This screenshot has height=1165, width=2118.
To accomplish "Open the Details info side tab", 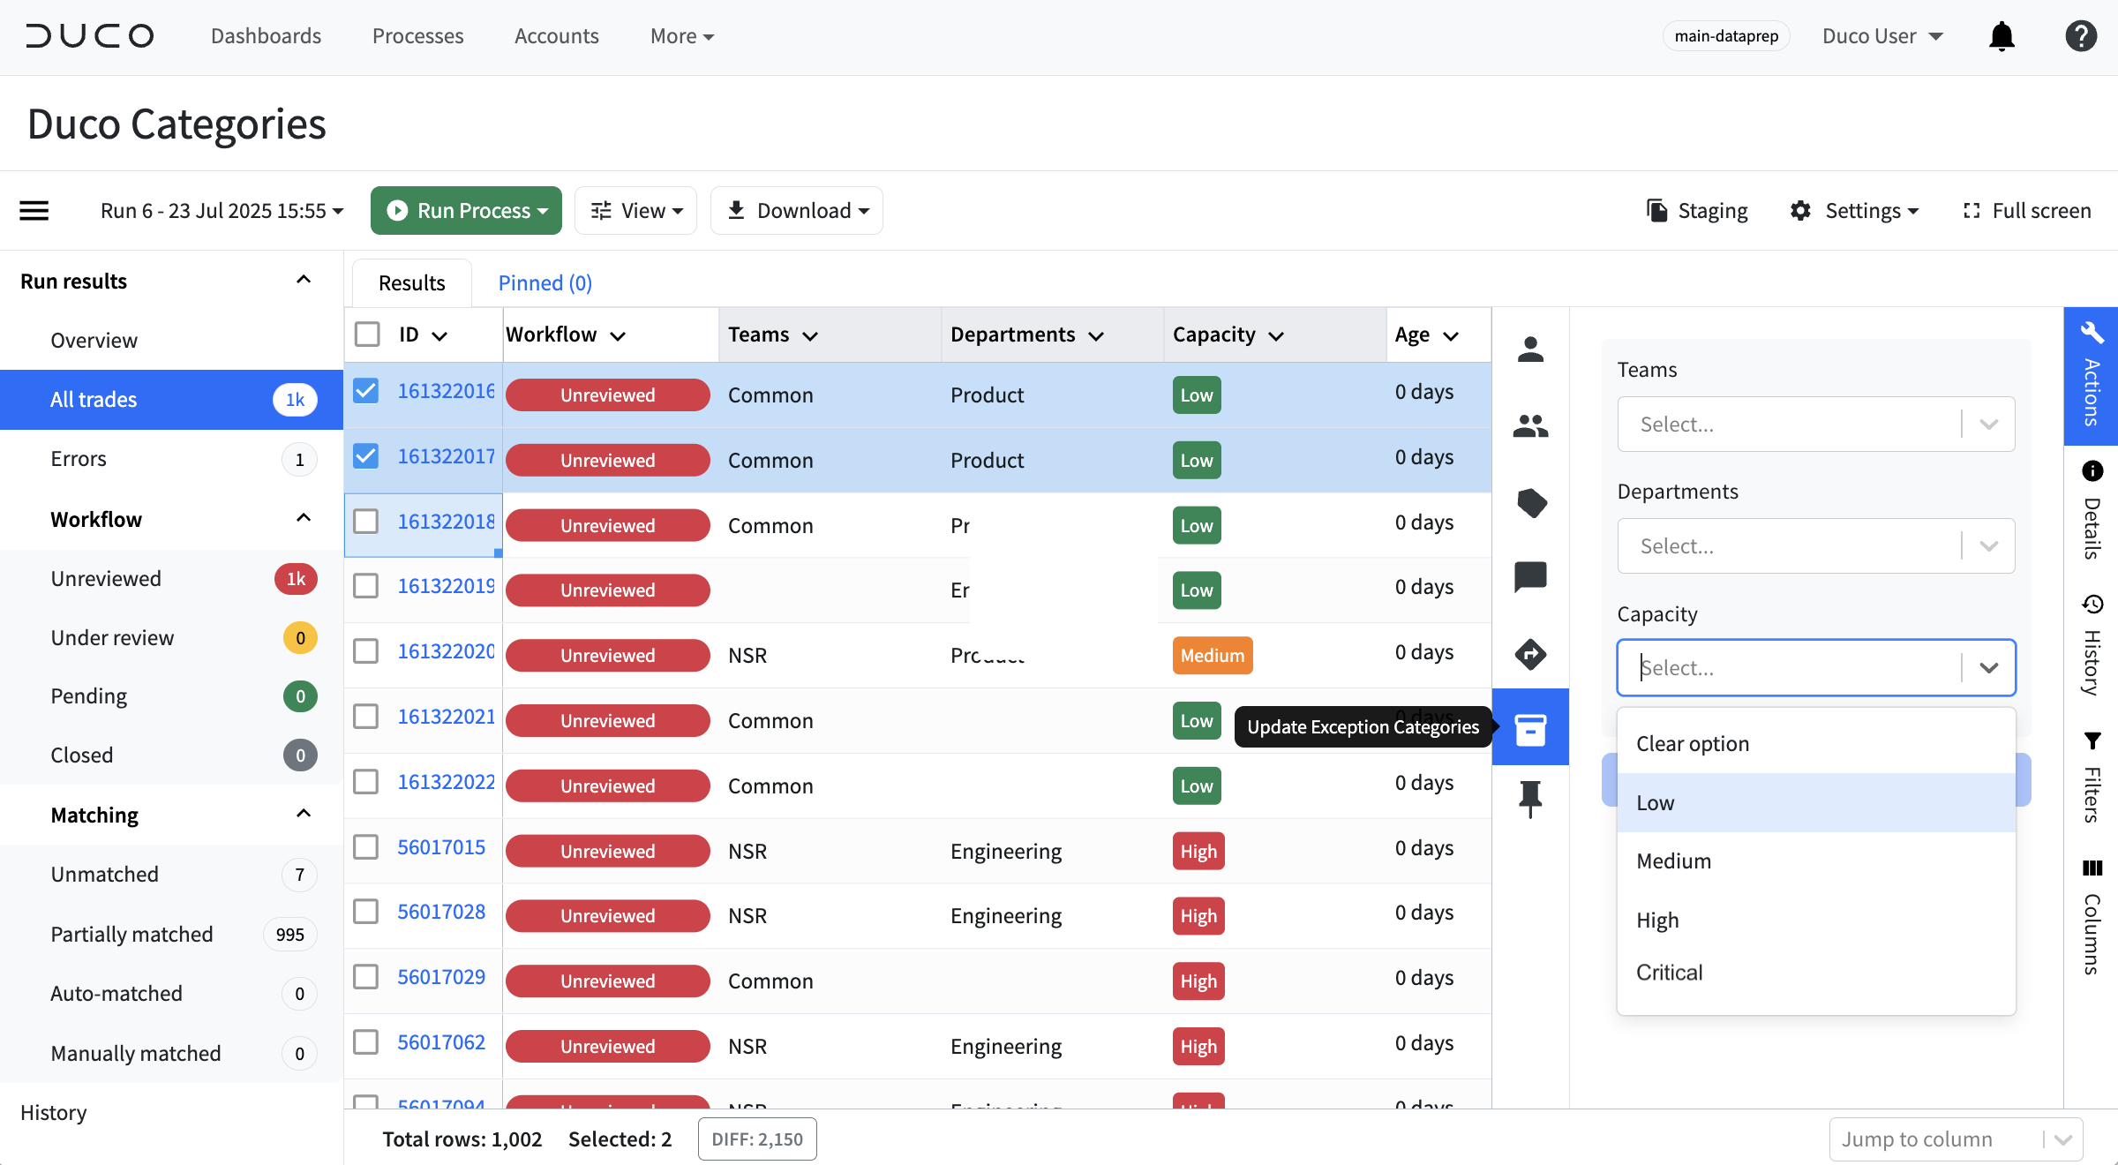I will click(x=2092, y=510).
